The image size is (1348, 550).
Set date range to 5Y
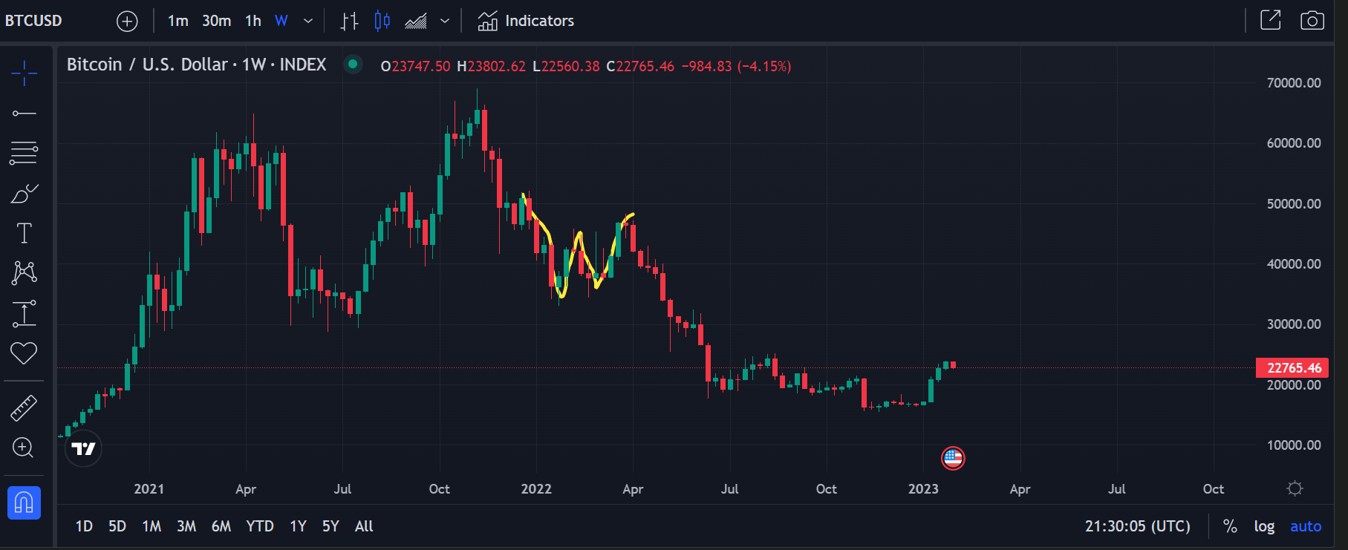331,526
